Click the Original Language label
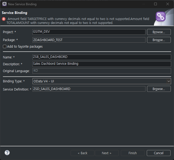Viewport: 174px width, 160px height. (16, 71)
